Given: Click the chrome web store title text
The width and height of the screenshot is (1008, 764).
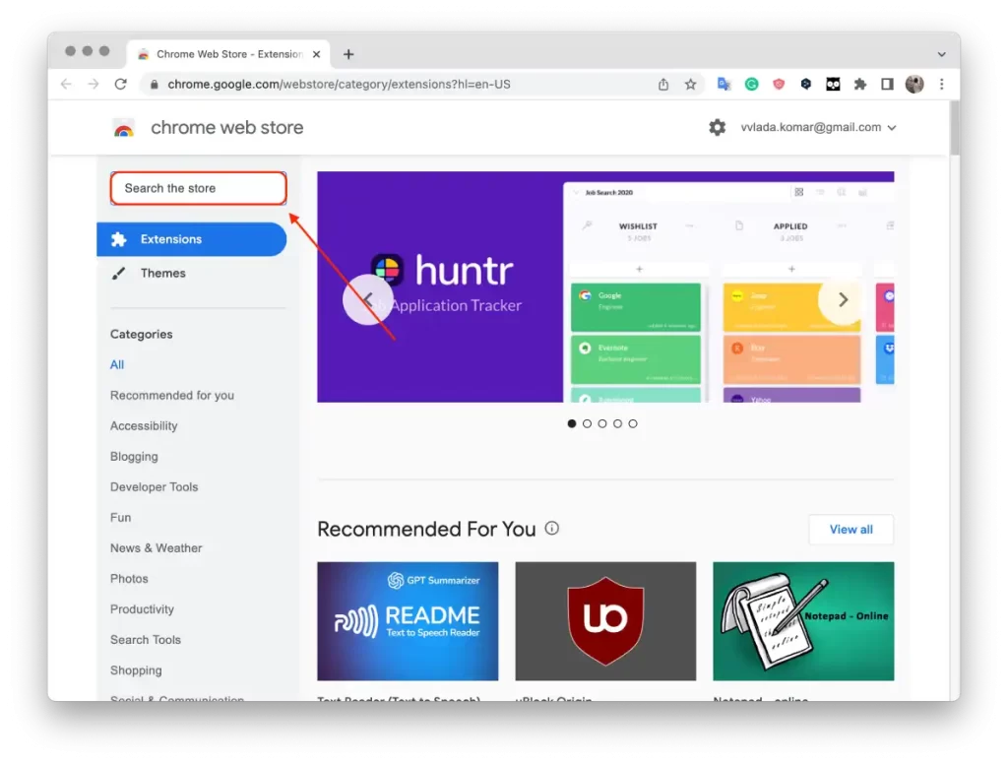Looking at the screenshot, I should 227,127.
